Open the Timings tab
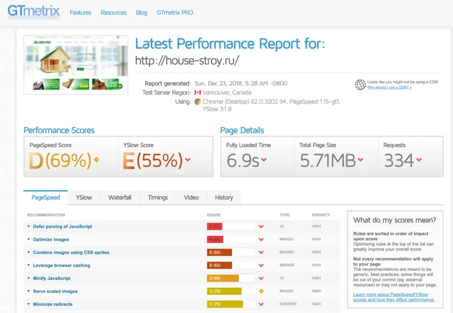 pos(158,197)
